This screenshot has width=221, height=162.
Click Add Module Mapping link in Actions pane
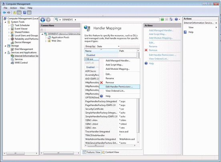click(161, 38)
